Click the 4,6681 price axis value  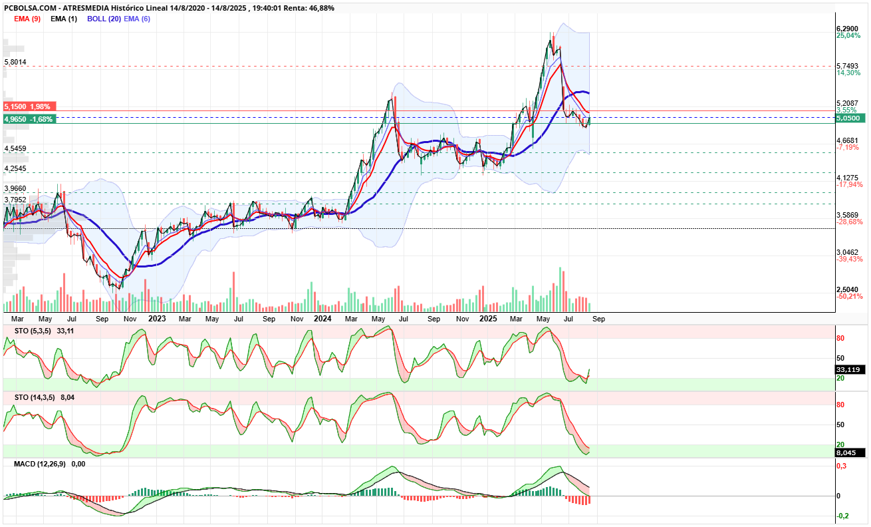point(848,140)
